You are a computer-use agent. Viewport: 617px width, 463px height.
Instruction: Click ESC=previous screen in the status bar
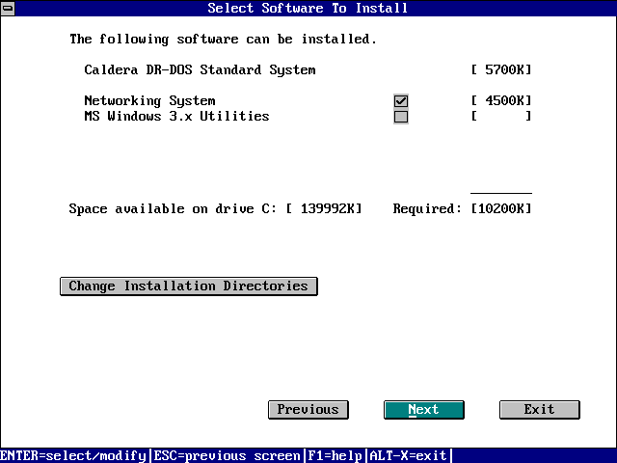pyautogui.click(x=227, y=455)
